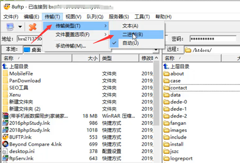The width and height of the screenshot is (240, 163).
Task: Select the remote logreport folder
Action: click(178, 158)
